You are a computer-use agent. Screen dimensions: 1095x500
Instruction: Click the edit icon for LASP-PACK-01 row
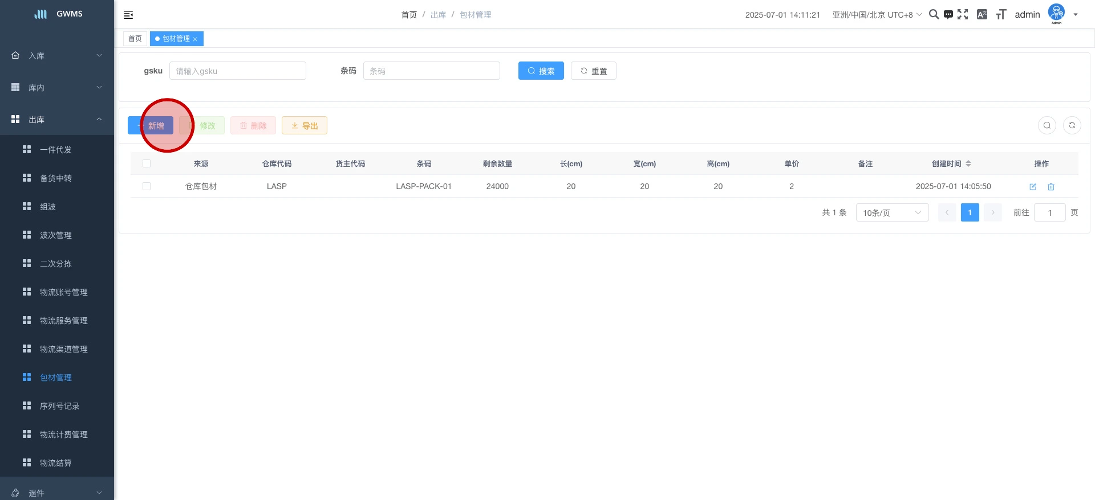(1032, 187)
